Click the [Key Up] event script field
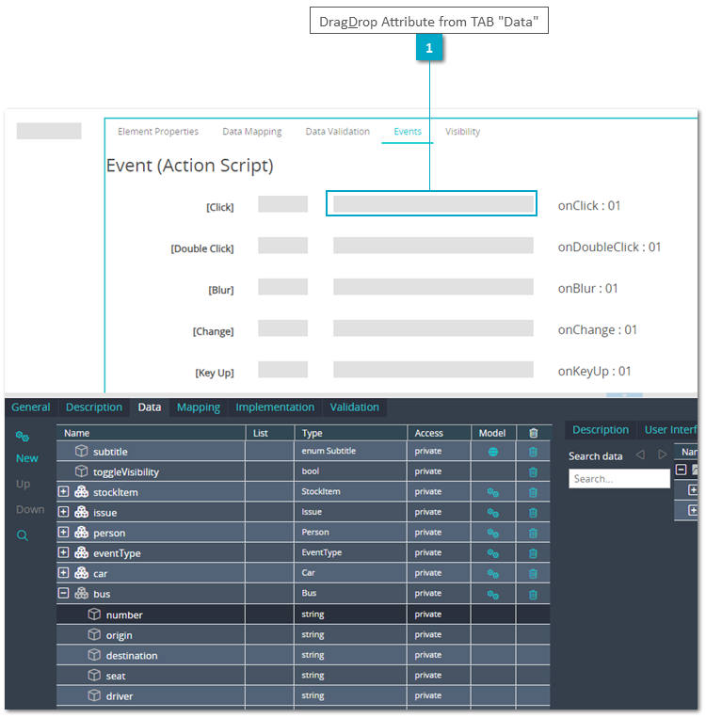The width and height of the screenshot is (706, 718). coord(433,370)
